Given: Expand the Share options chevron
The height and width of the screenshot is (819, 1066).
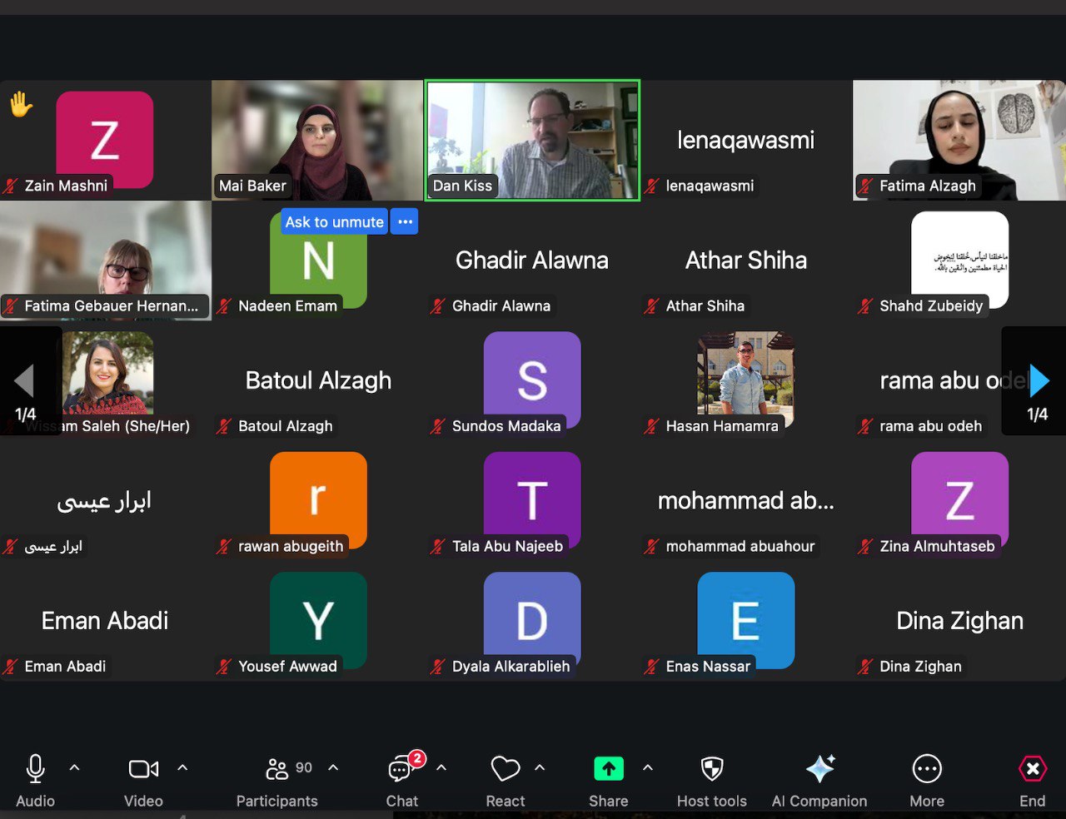Looking at the screenshot, I should click(x=648, y=767).
